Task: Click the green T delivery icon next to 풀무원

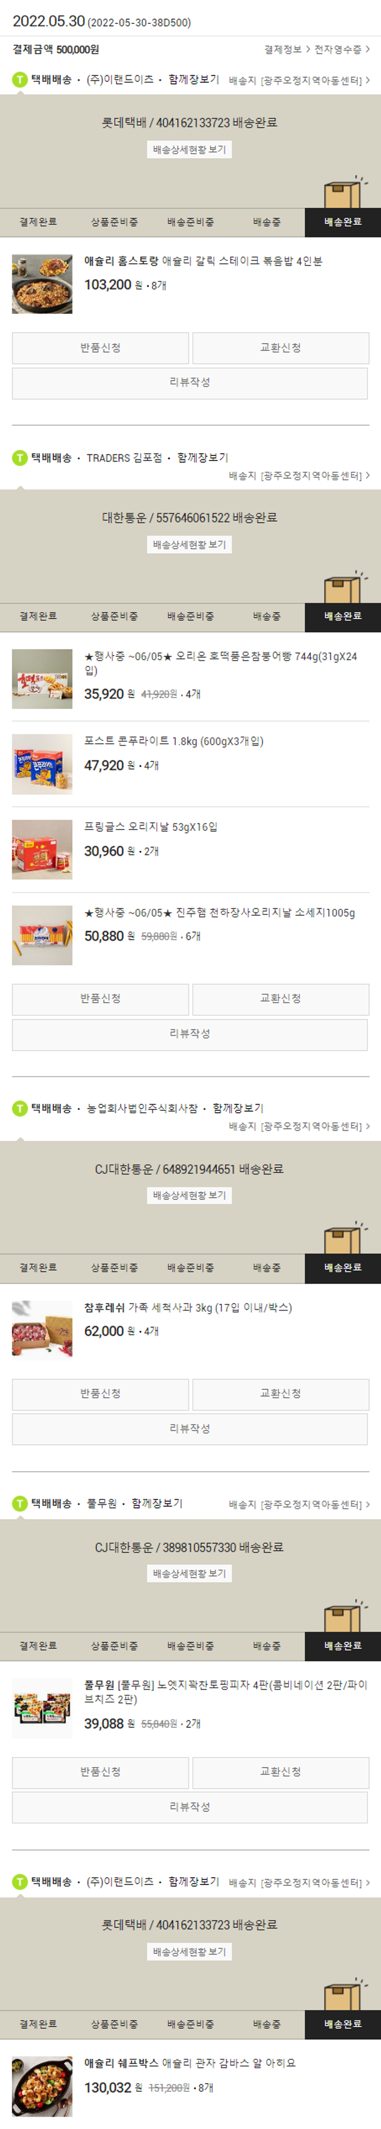Action: click(x=20, y=1503)
